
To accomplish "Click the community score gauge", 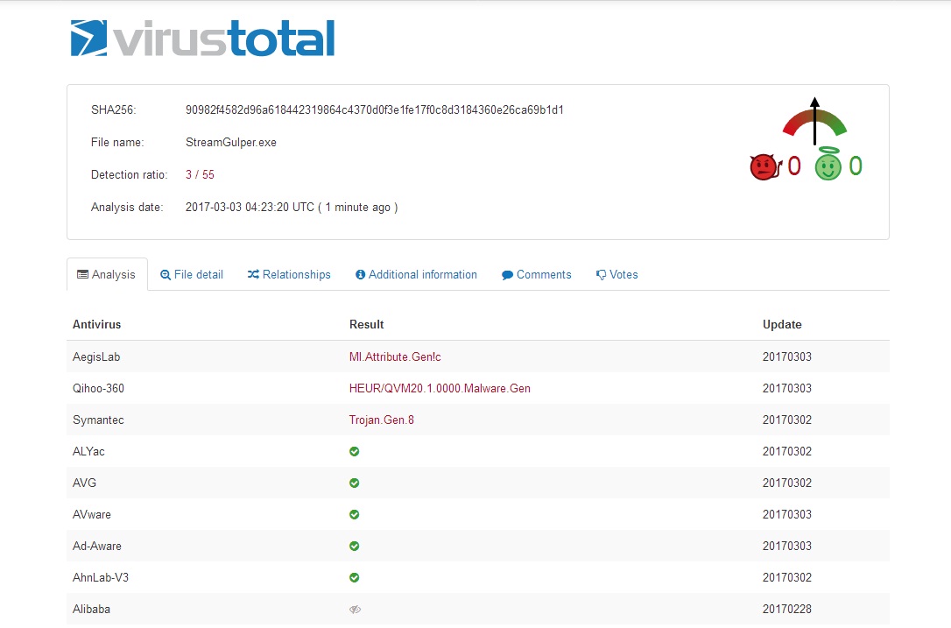I will tap(814, 122).
